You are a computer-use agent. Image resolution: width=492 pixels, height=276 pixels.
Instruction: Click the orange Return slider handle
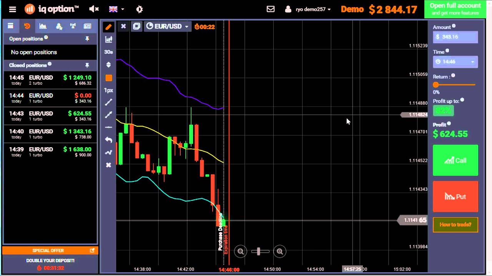435,85
